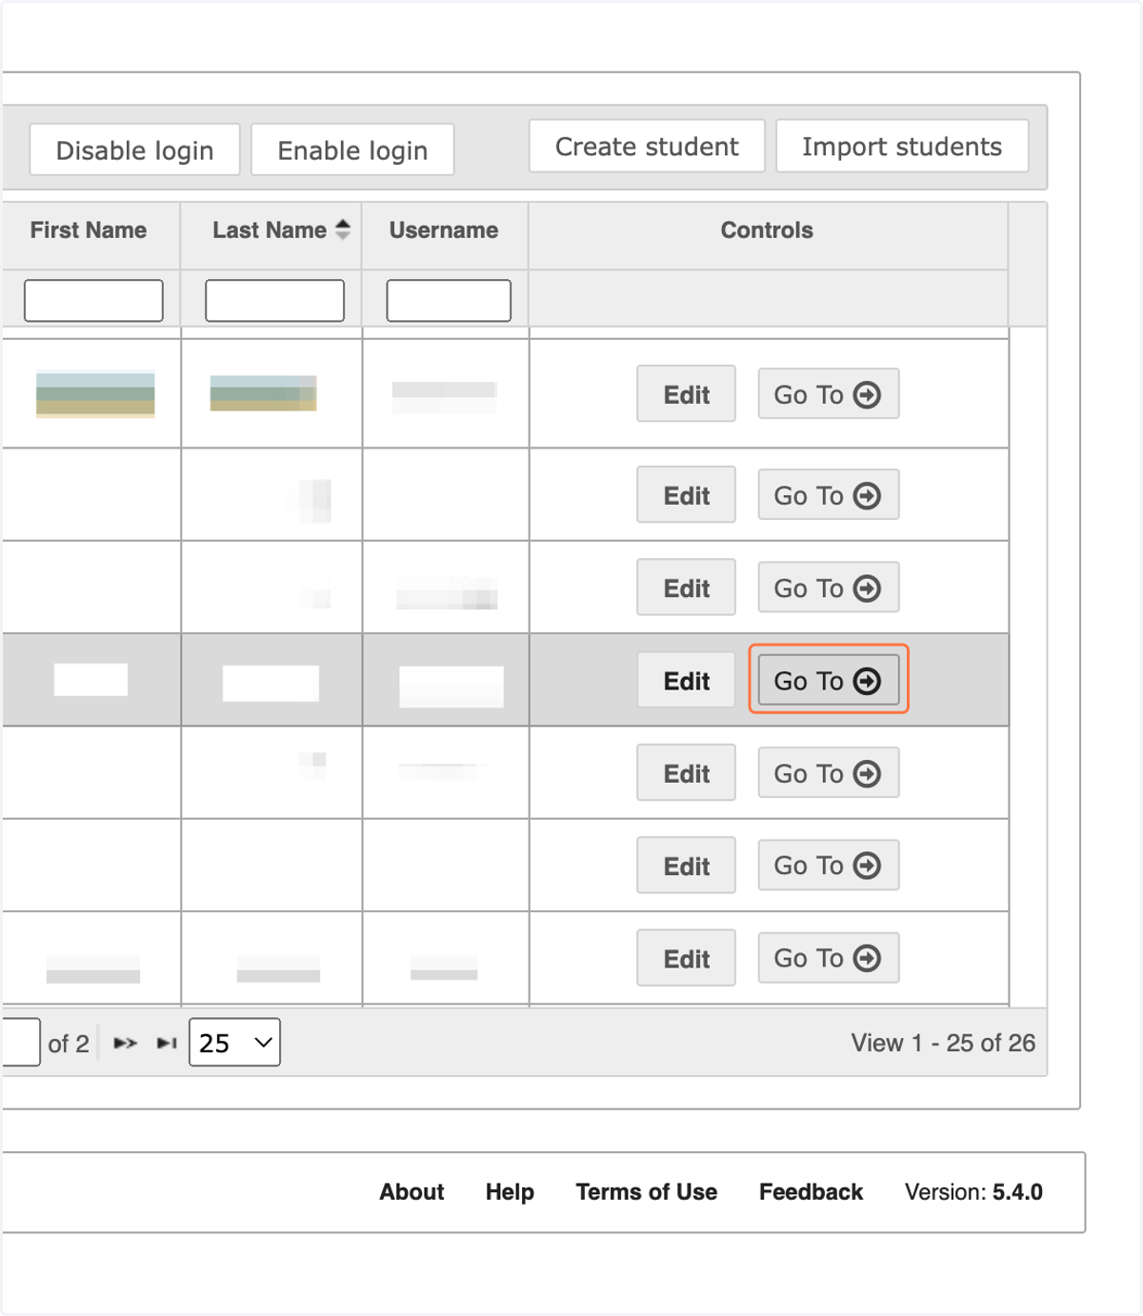This screenshot has height=1316, width=1143.
Task: Click the Disable login button
Action: click(134, 150)
